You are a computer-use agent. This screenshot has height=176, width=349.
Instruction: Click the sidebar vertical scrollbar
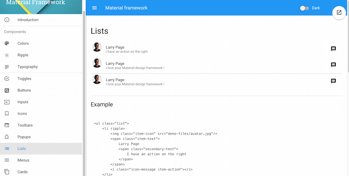[x=84, y=85]
